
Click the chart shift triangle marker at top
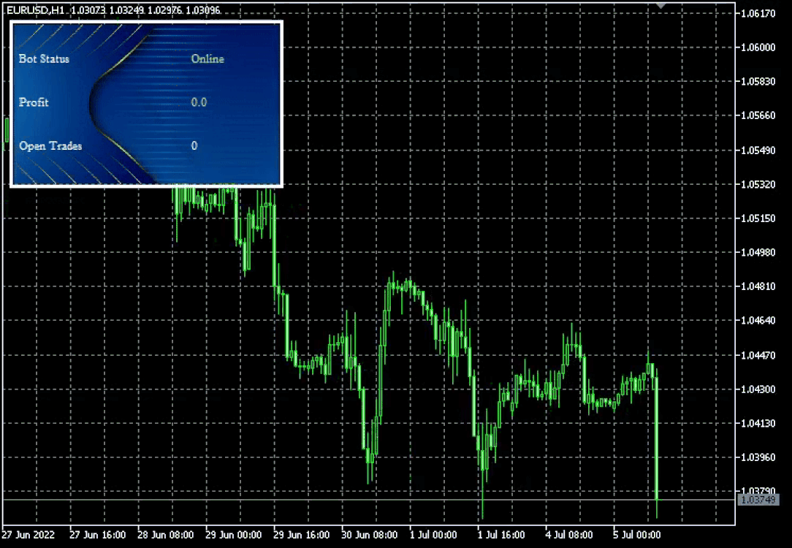coord(660,6)
